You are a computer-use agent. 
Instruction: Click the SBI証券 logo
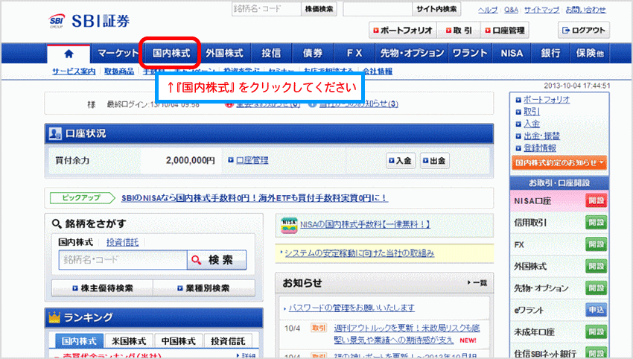(89, 21)
